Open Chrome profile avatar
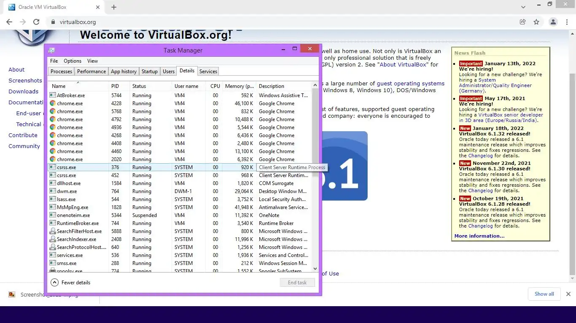 [x=553, y=22]
